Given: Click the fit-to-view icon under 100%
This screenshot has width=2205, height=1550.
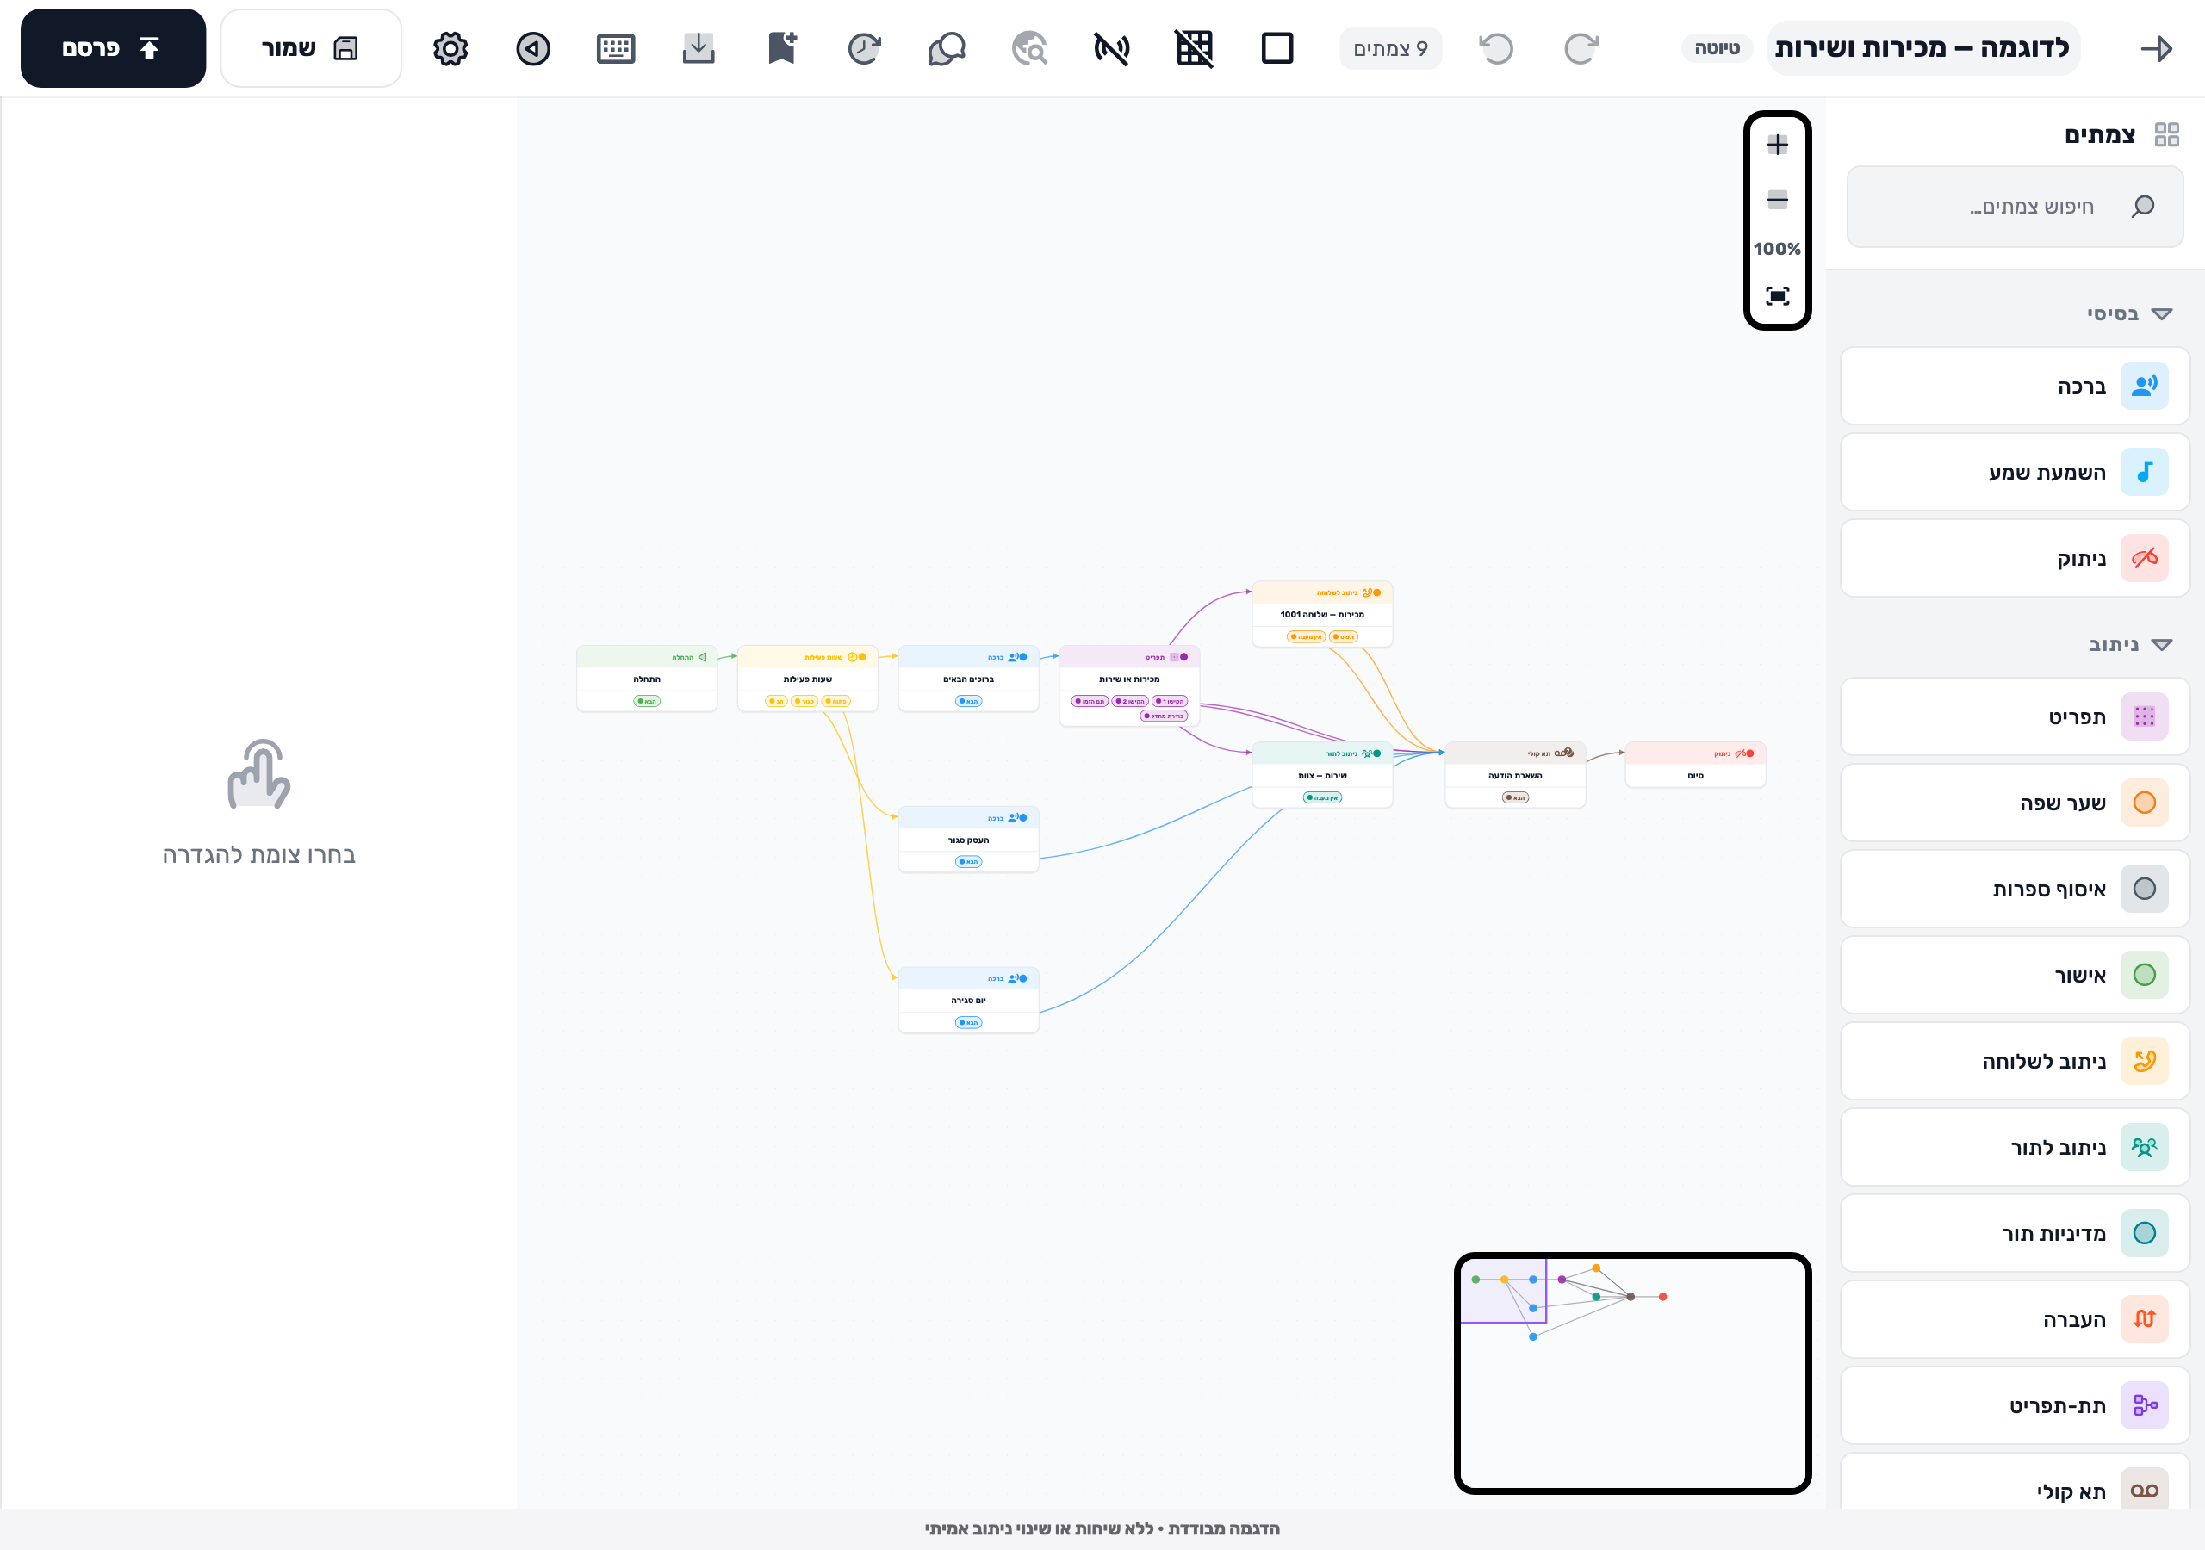Looking at the screenshot, I should click(x=1778, y=295).
